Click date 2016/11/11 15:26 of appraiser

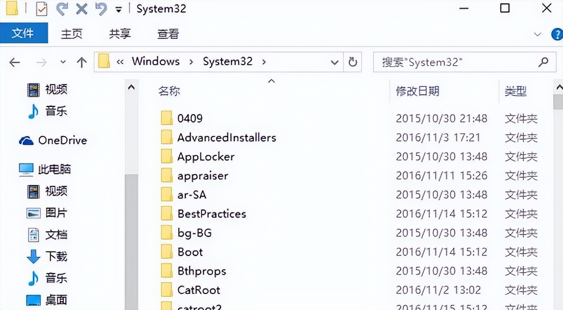441,175
